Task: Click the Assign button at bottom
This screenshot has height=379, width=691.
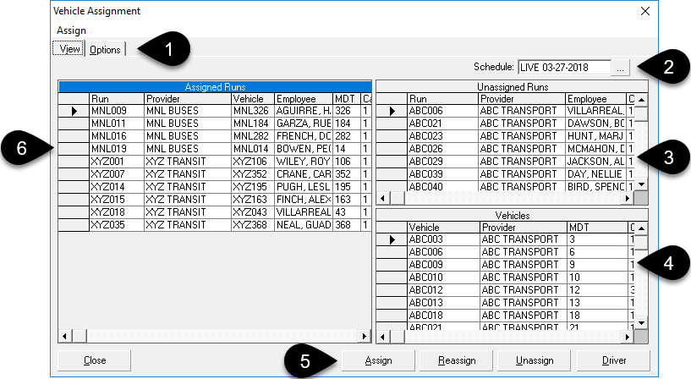Action: click(x=378, y=360)
